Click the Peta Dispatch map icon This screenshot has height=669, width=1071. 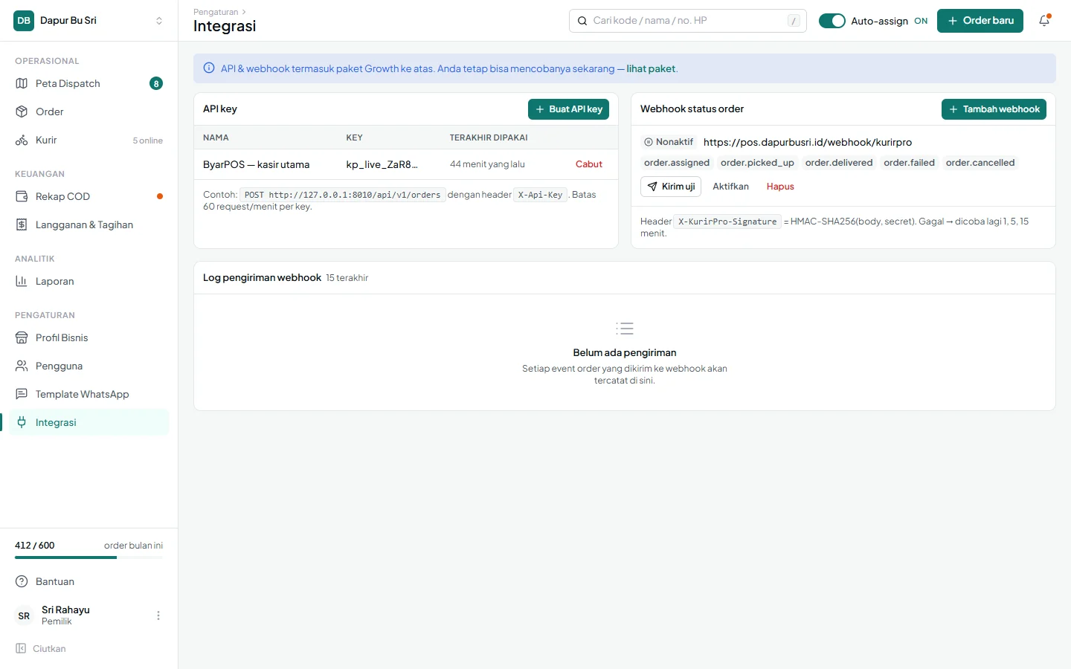[22, 83]
